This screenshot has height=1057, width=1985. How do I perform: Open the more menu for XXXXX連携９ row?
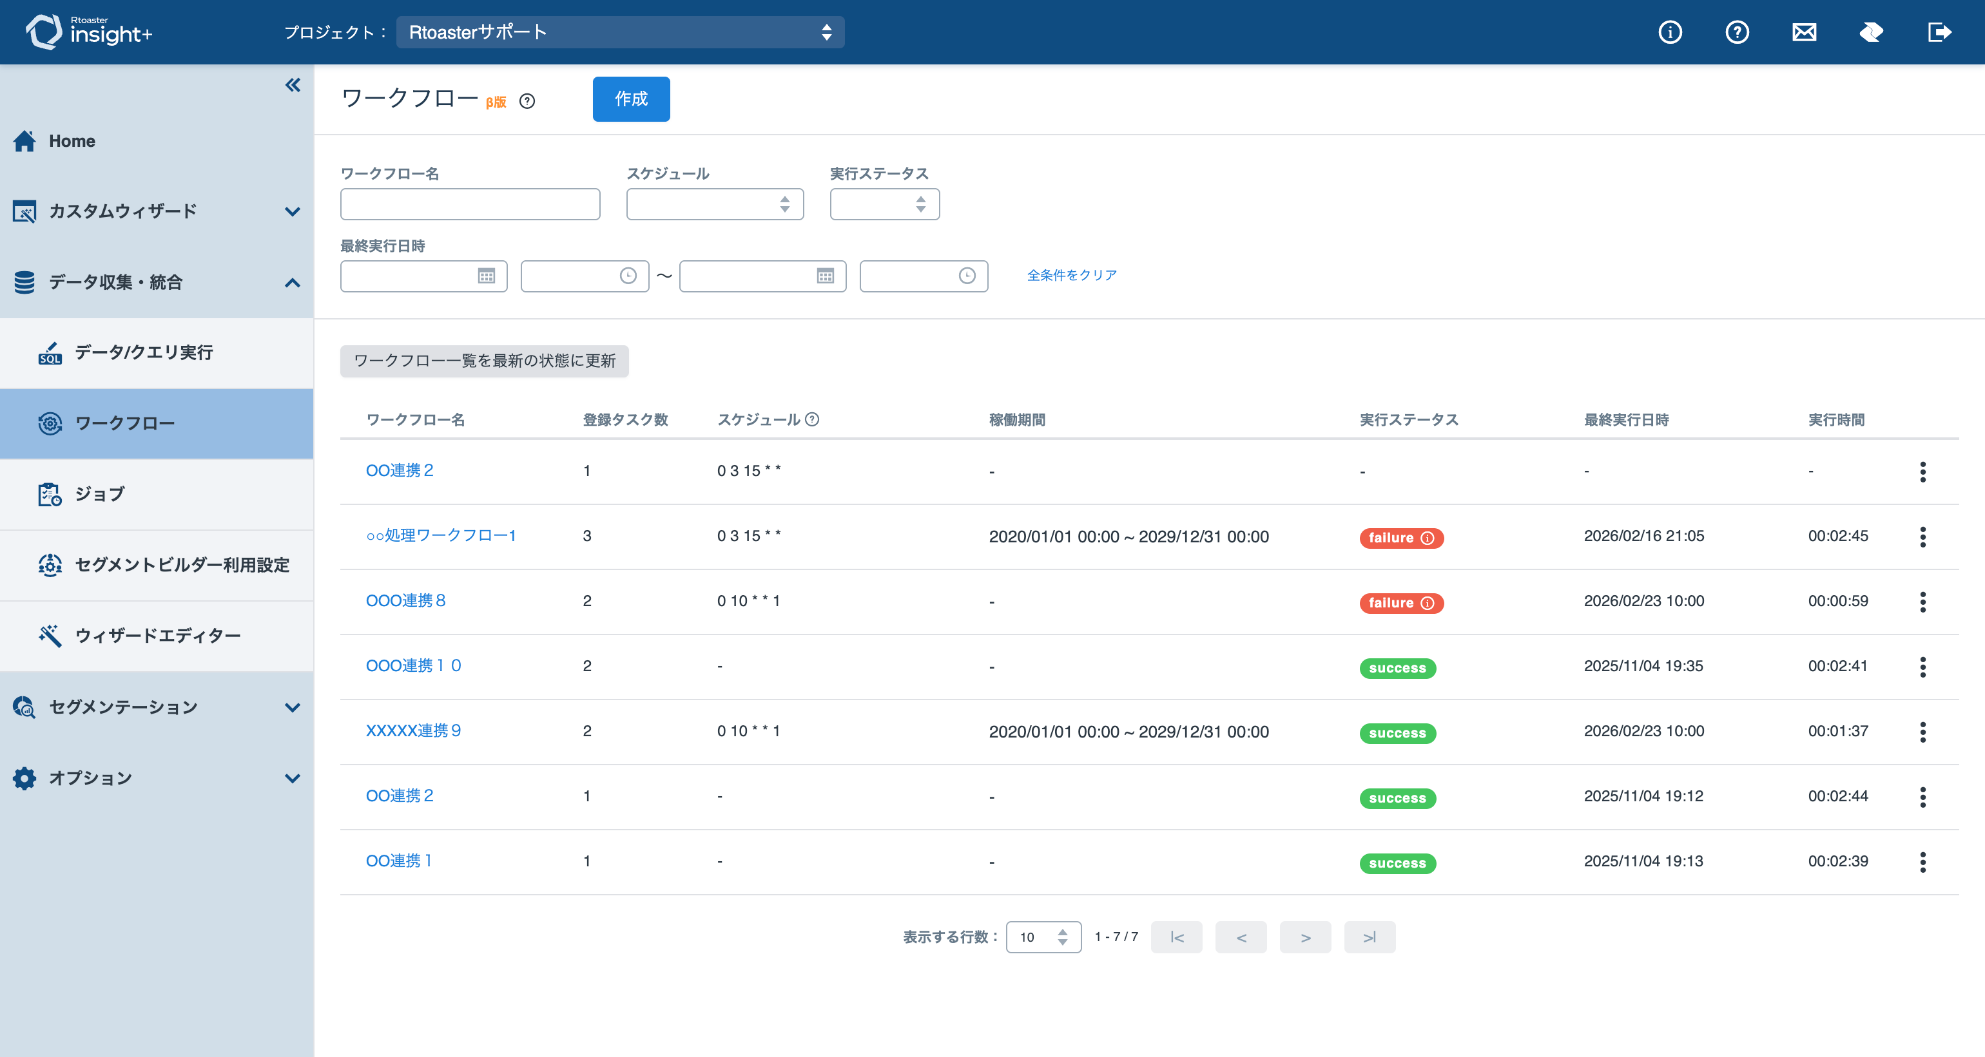(x=1923, y=732)
